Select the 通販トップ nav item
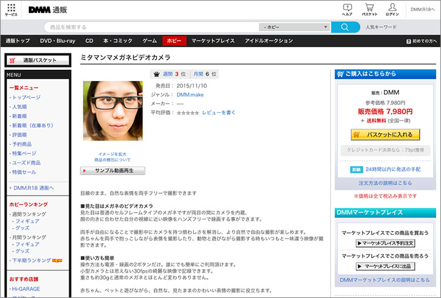Screen dimensions: 441x298 (x=18, y=41)
